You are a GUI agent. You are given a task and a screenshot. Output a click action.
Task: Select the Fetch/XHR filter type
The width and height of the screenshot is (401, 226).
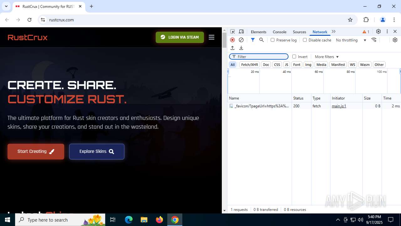click(249, 65)
